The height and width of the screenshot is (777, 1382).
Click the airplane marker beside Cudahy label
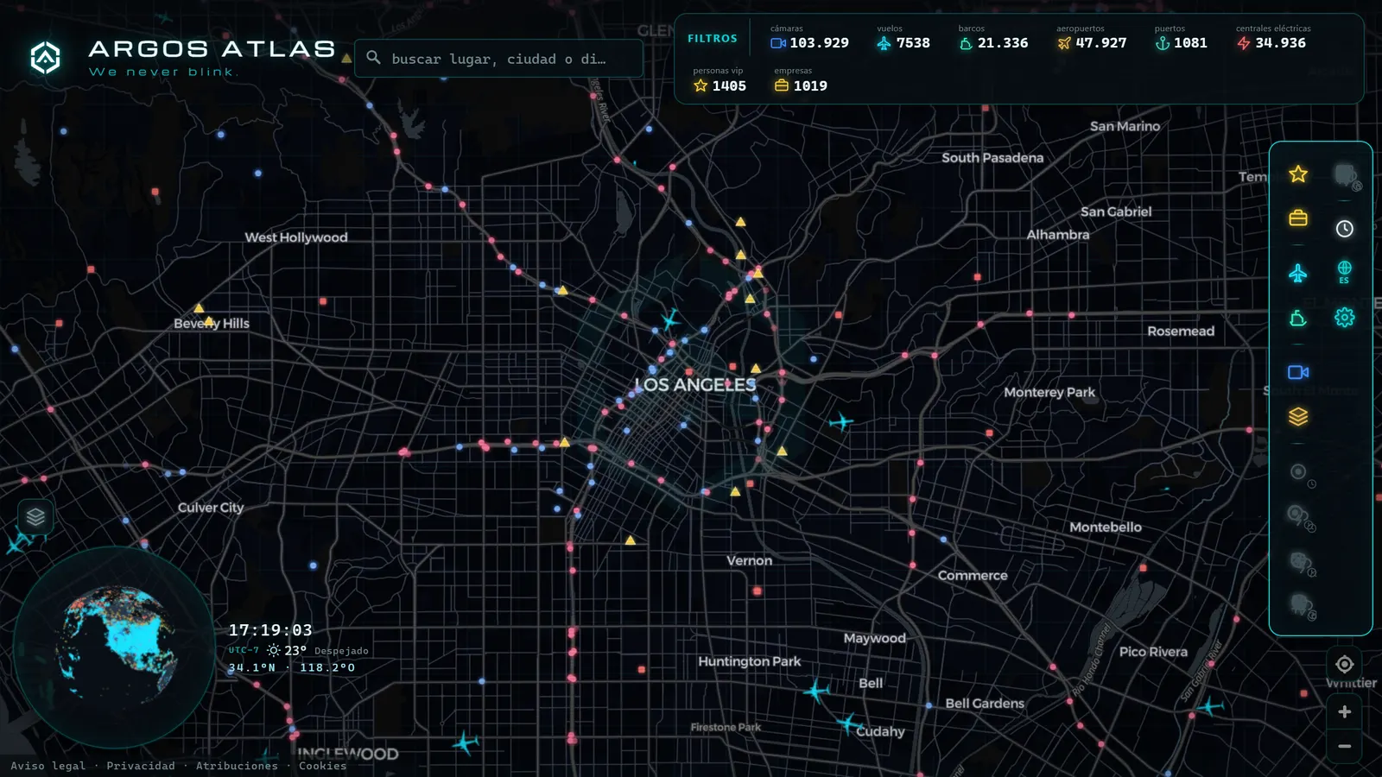coord(848,723)
